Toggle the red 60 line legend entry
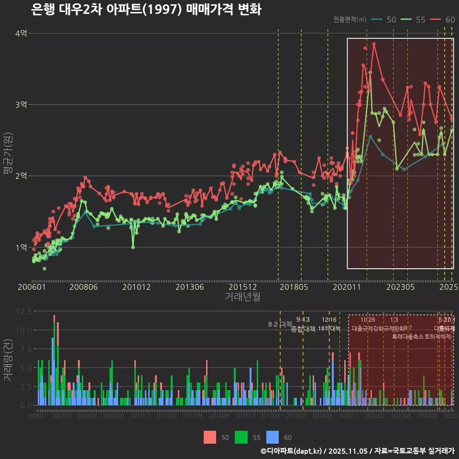 (442, 20)
